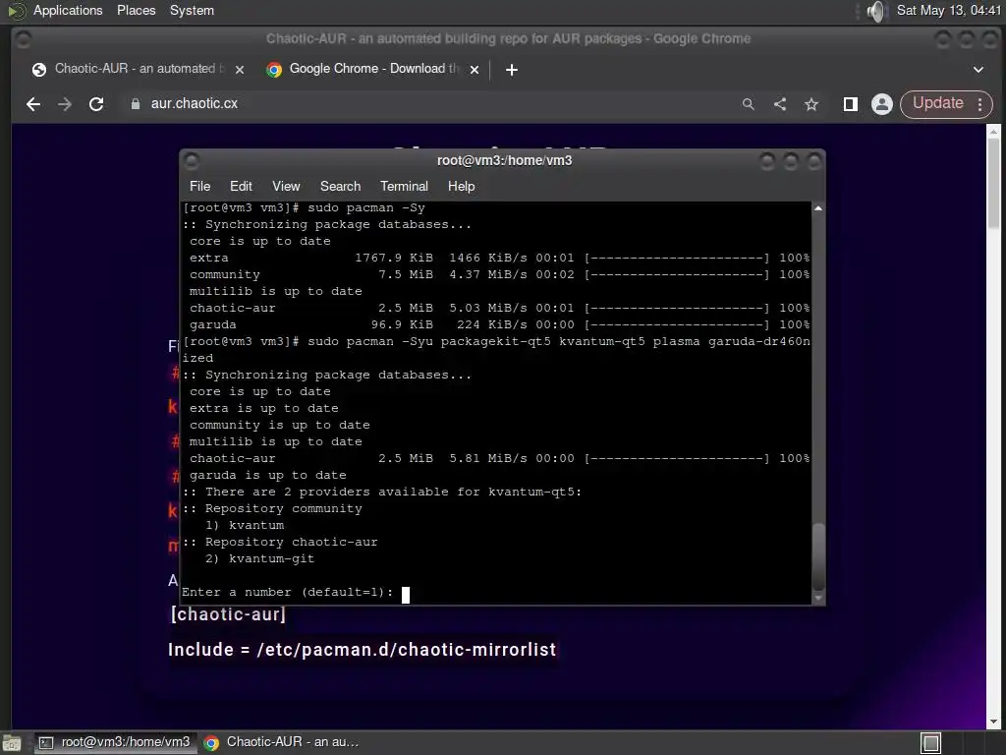Screen dimensions: 1006x755
Task: Go back in Chrome history
Action: 33,104
